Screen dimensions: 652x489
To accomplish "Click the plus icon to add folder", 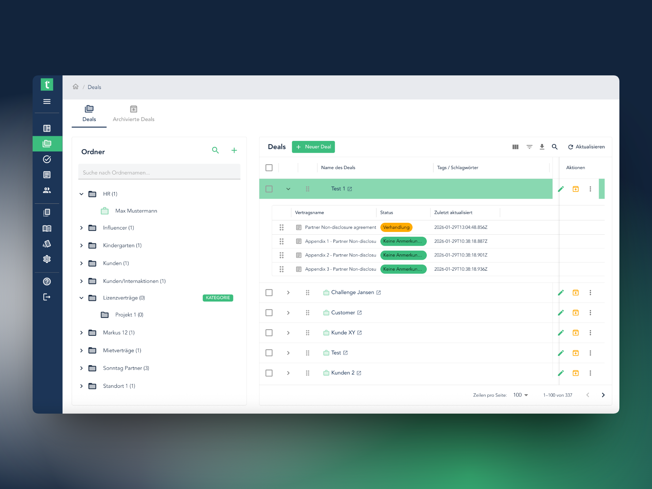I will point(234,150).
